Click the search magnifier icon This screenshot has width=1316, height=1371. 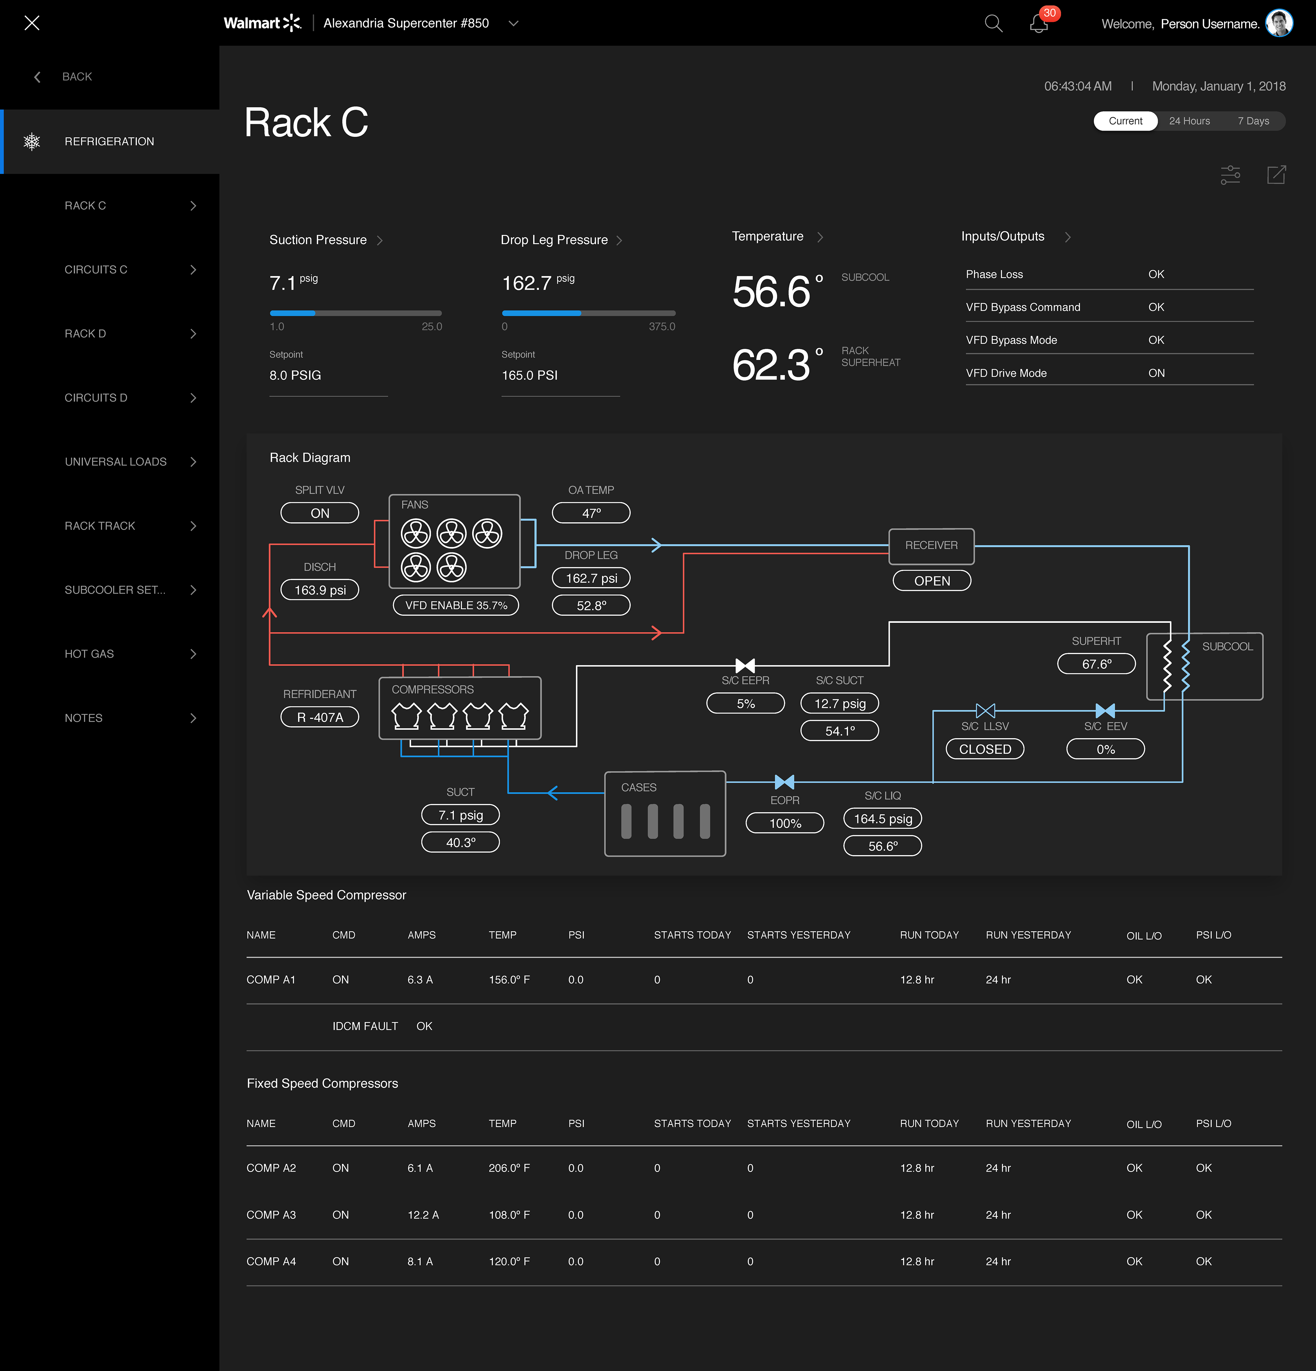993,24
